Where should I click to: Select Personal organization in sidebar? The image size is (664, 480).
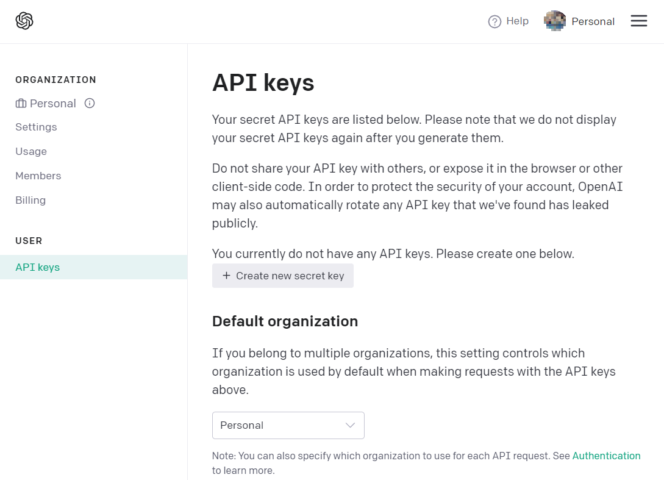pyautogui.click(x=53, y=103)
